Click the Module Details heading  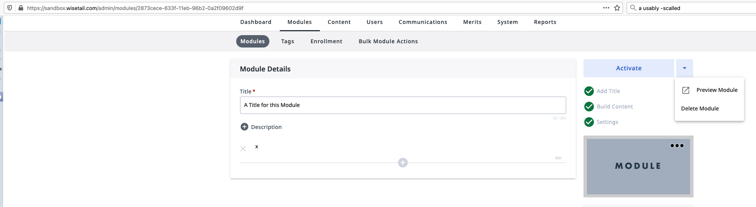click(x=265, y=69)
